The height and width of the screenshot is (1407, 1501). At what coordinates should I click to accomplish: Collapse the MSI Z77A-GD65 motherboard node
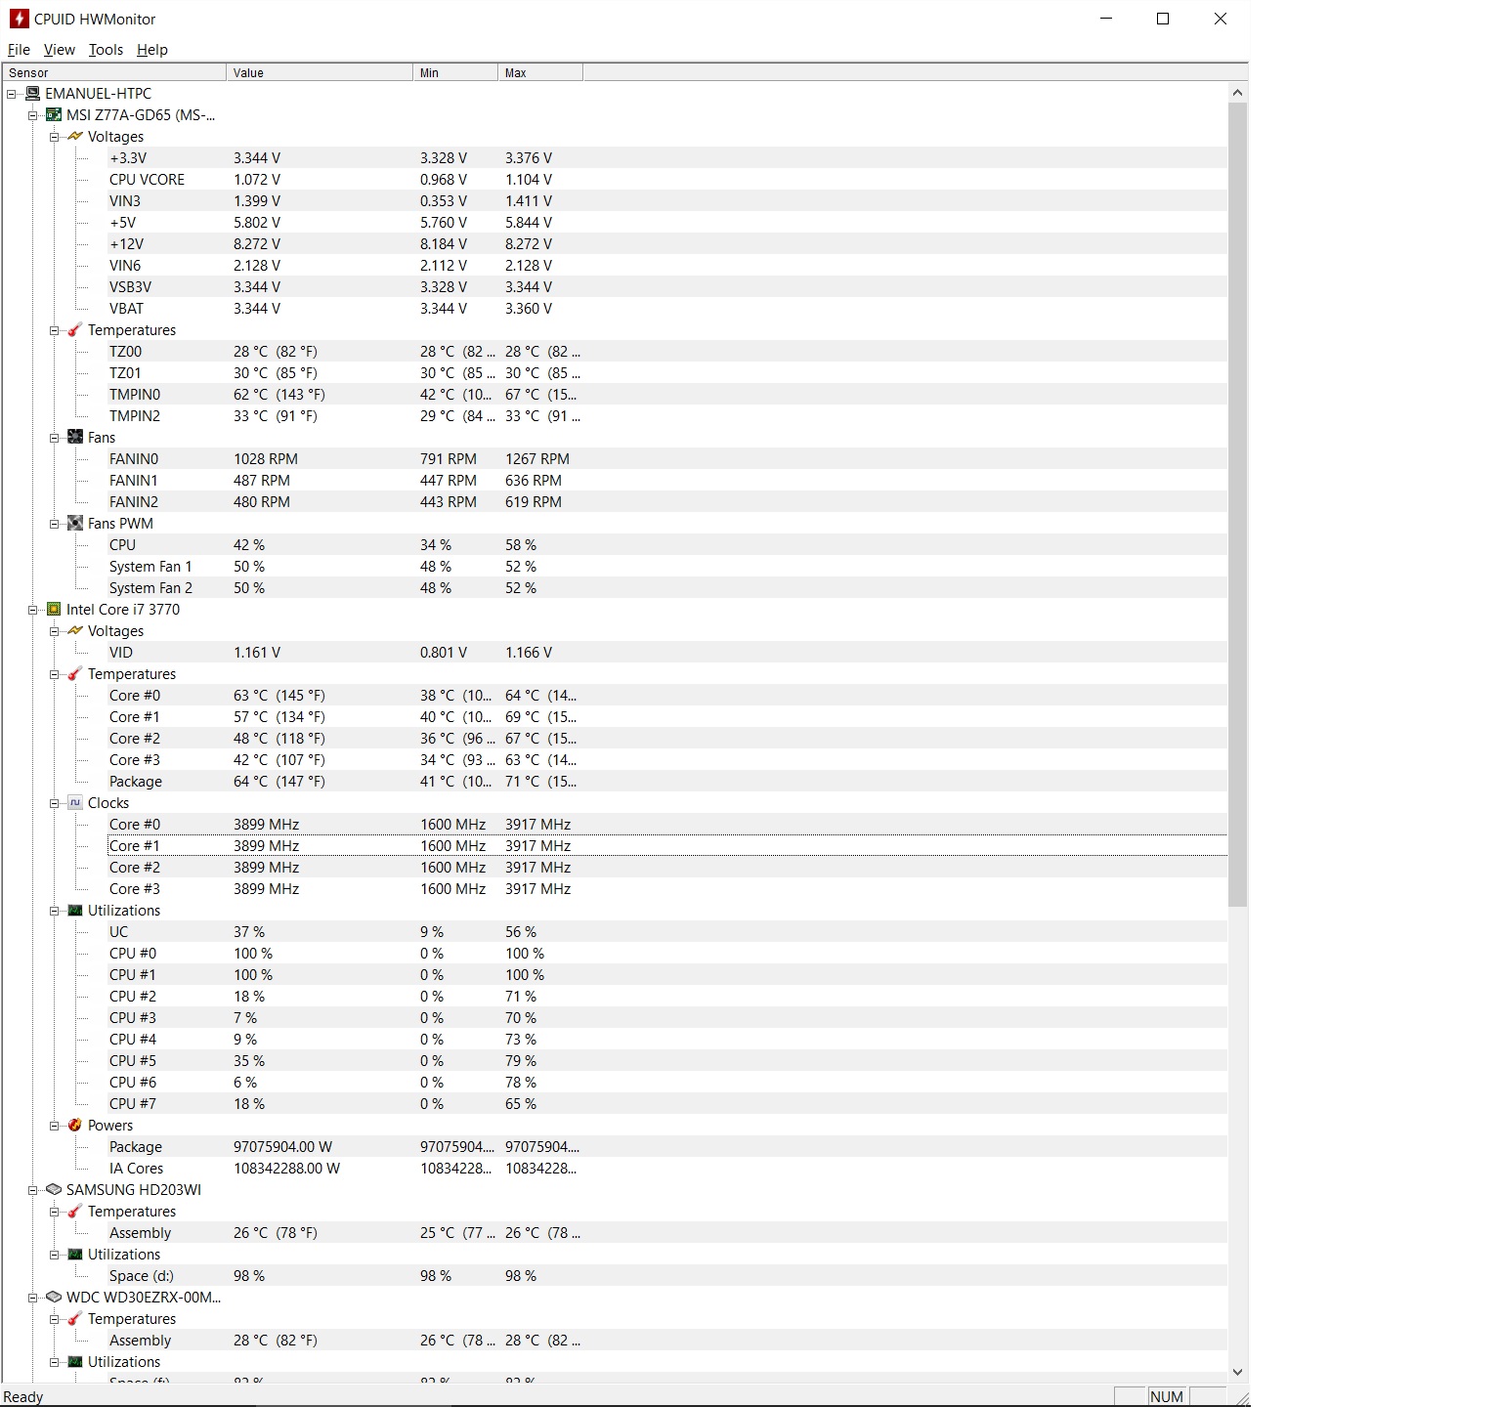point(33,115)
